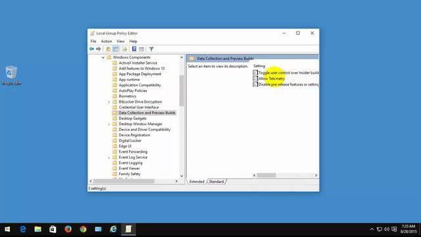Go up one level with folder icon
Image resolution: width=421 pixels, height=237 pixels.
(108, 49)
